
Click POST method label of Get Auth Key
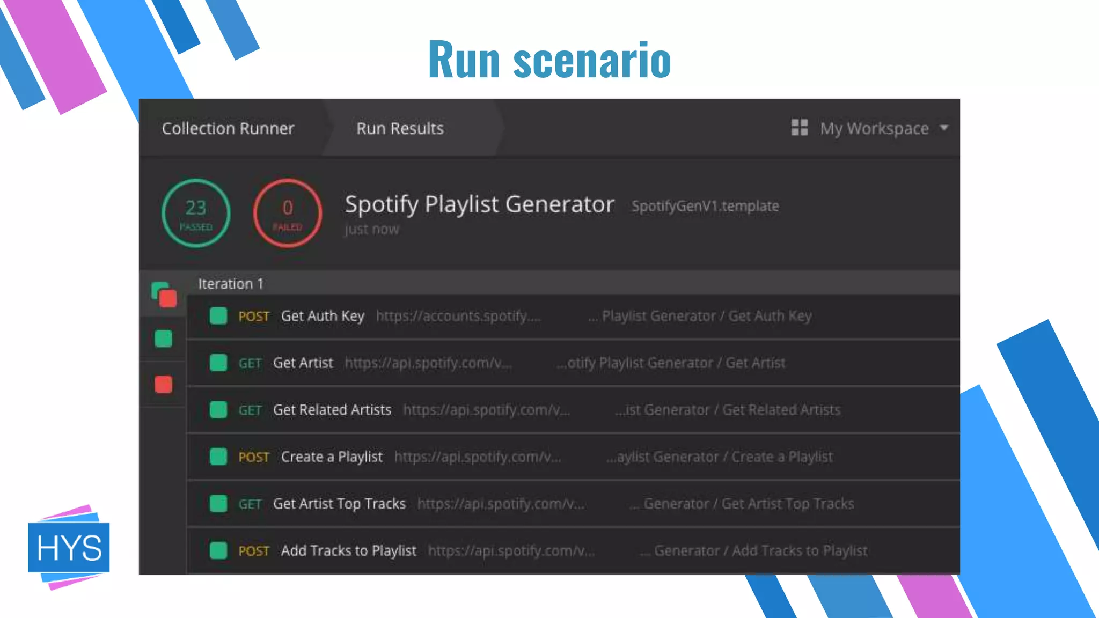click(254, 317)
